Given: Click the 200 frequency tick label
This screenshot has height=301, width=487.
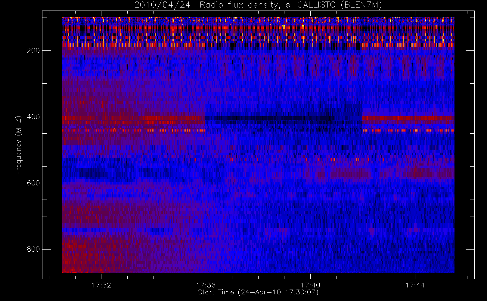Looking at the screenshot, I should pos(33,51).
